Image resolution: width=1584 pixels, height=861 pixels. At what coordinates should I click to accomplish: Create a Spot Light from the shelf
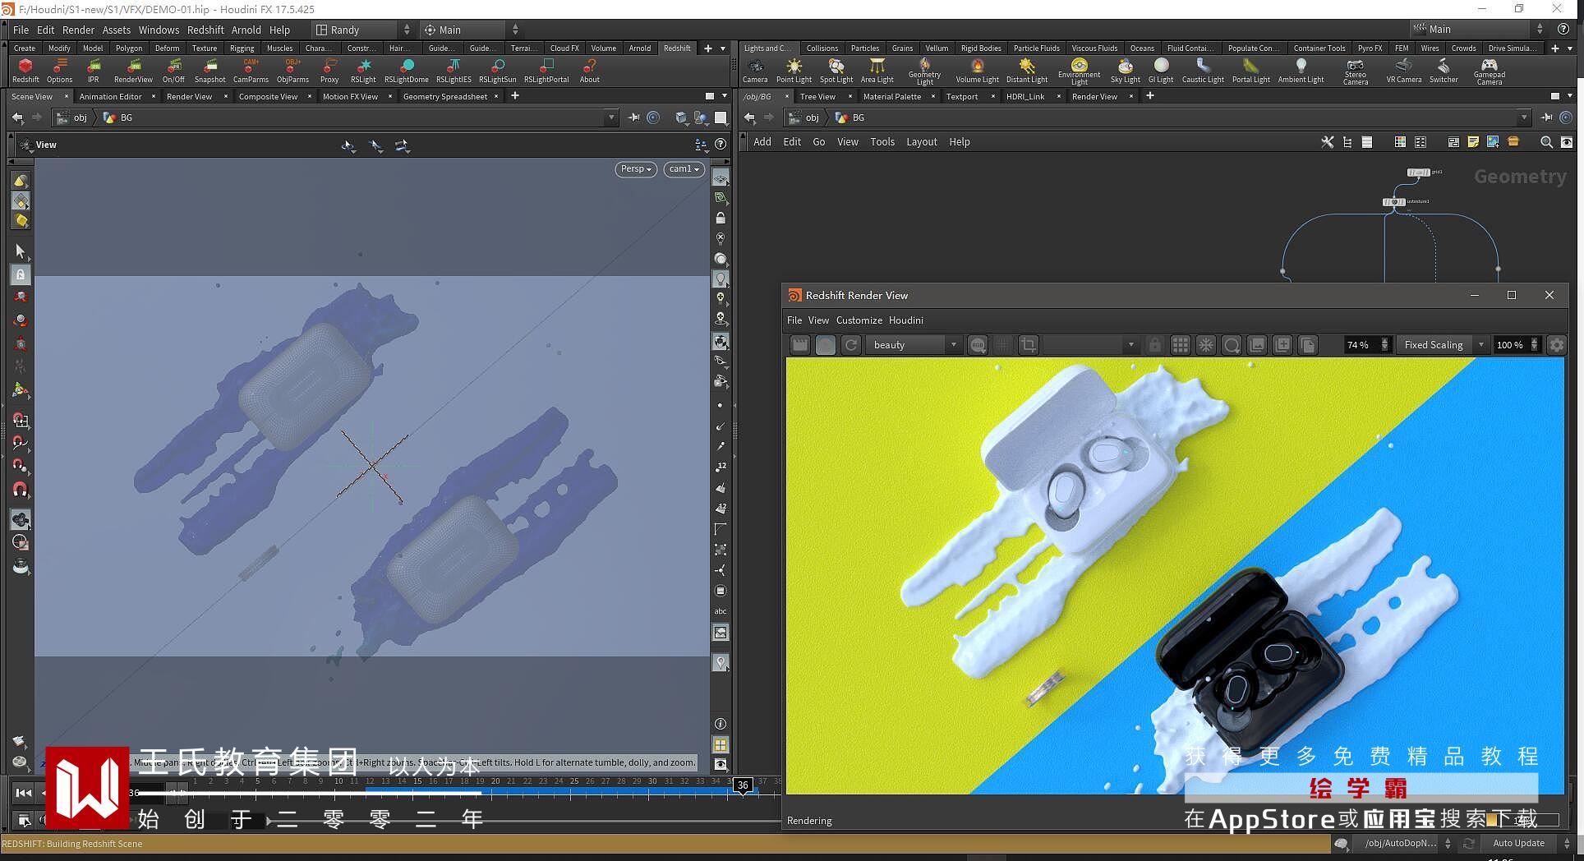[836, 71]
